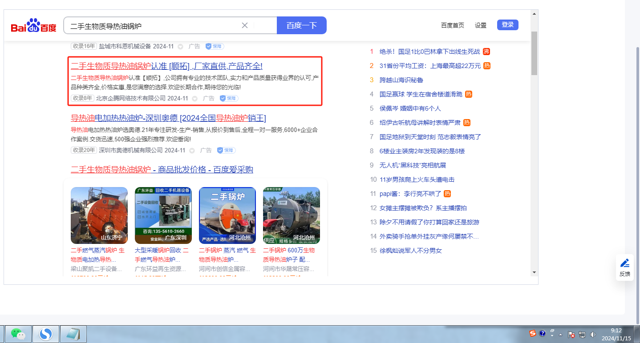Click the 保障 badge under the 深圳市奥德 ad
The height and width of the screenshot is (343, 640).
pos(226,150)
